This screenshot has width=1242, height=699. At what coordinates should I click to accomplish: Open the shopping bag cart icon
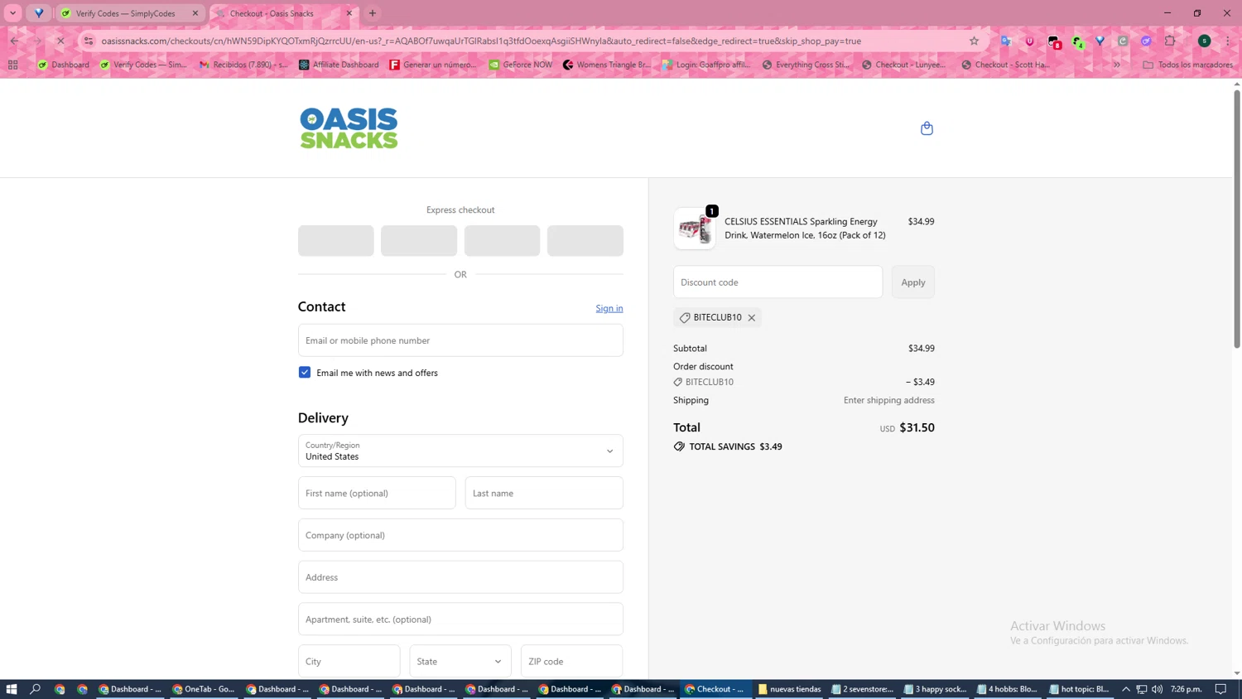tap(927, 128)
